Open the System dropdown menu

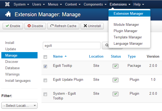pos(21,4)
